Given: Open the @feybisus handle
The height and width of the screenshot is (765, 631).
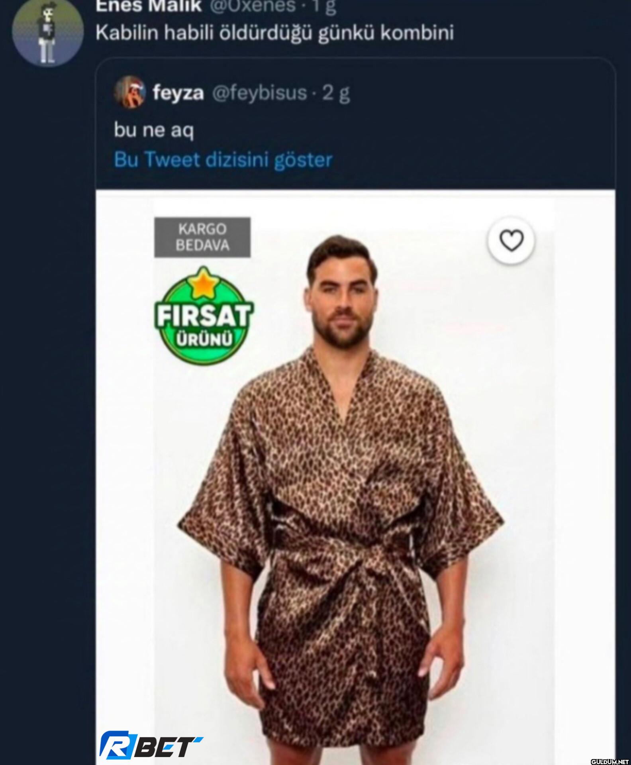Looking at the screenshot, I should click(259, 93).
